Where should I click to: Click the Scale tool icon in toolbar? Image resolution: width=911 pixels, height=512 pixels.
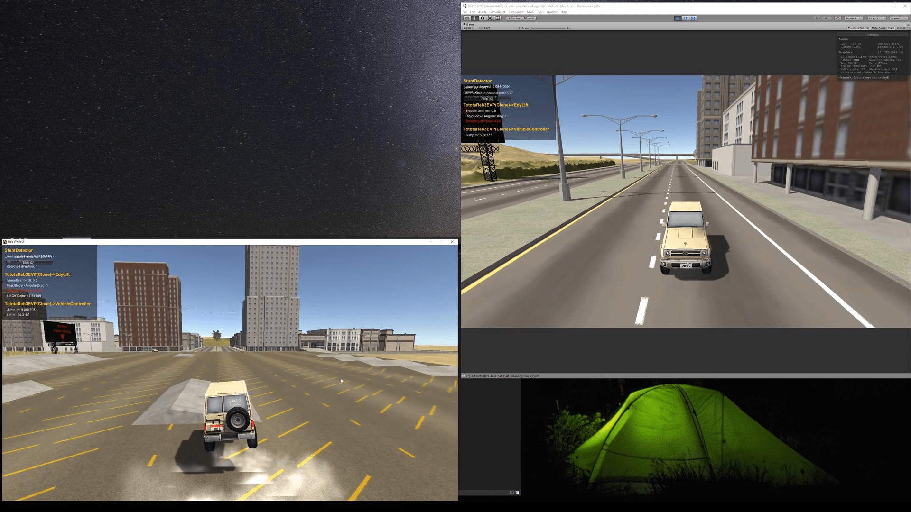(490, 18)
